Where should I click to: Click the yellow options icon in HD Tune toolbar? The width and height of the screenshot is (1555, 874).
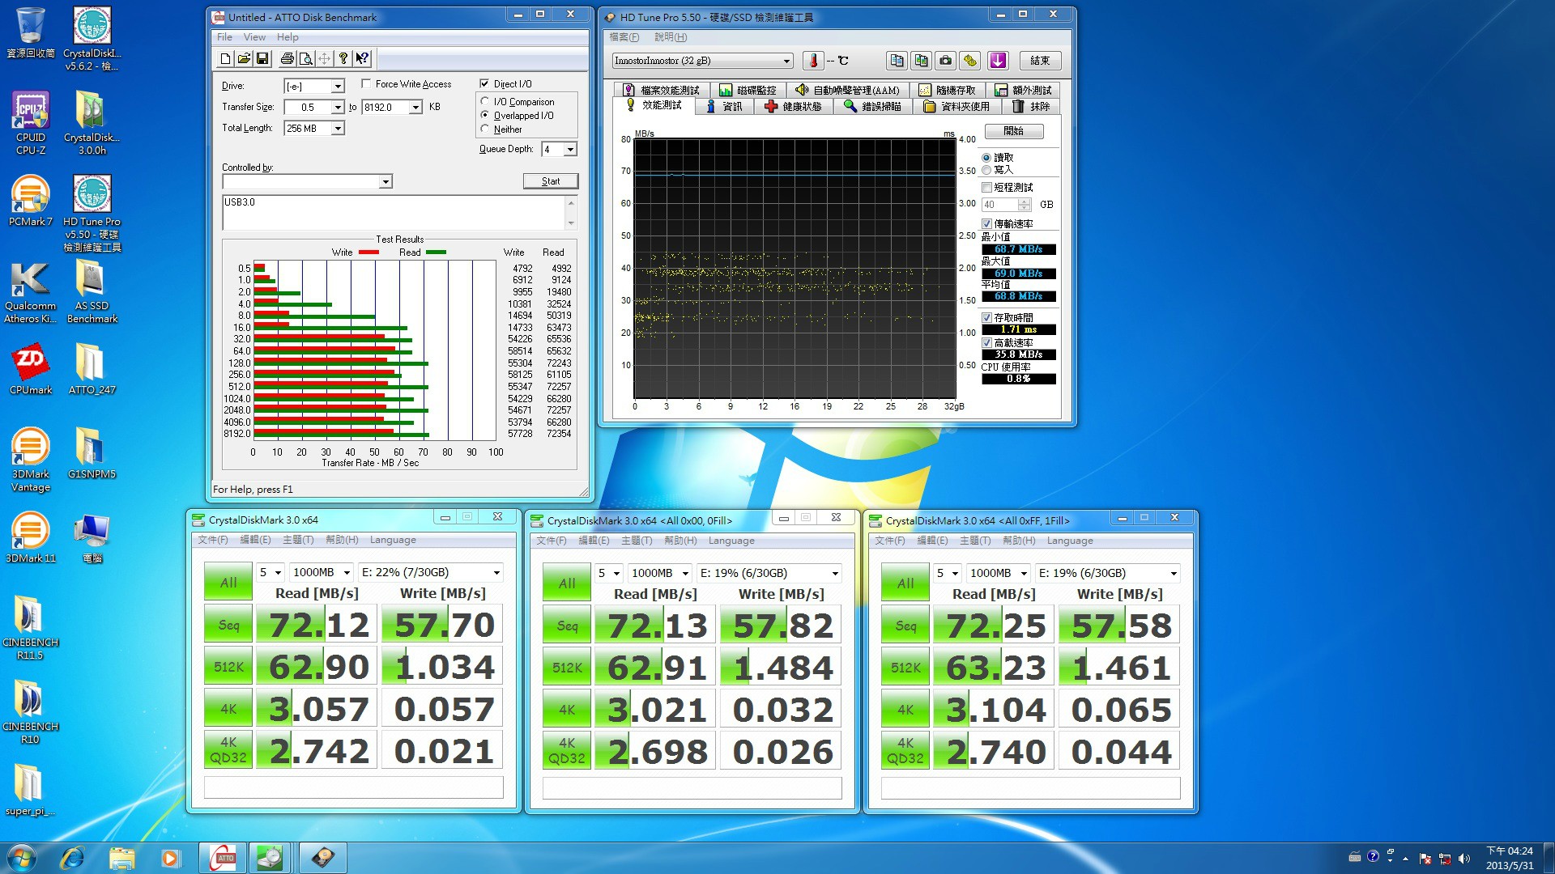point(970,61)
